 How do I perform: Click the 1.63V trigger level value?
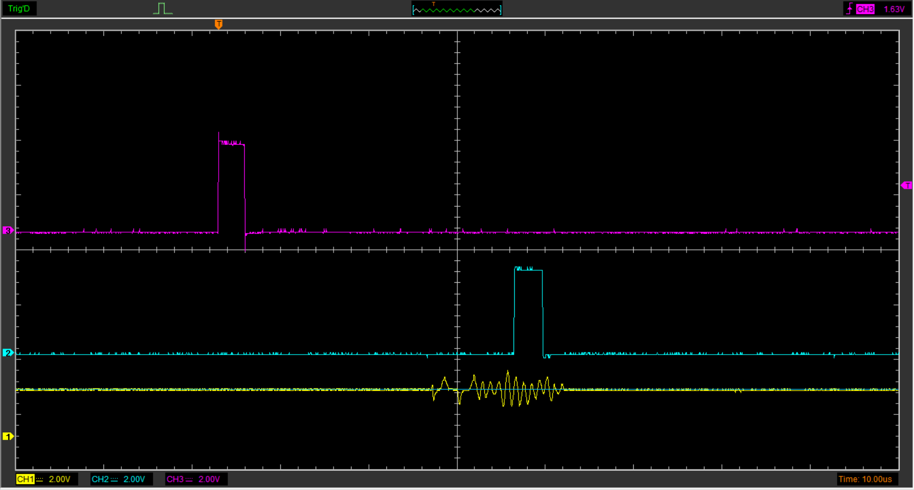coord(894,9)
